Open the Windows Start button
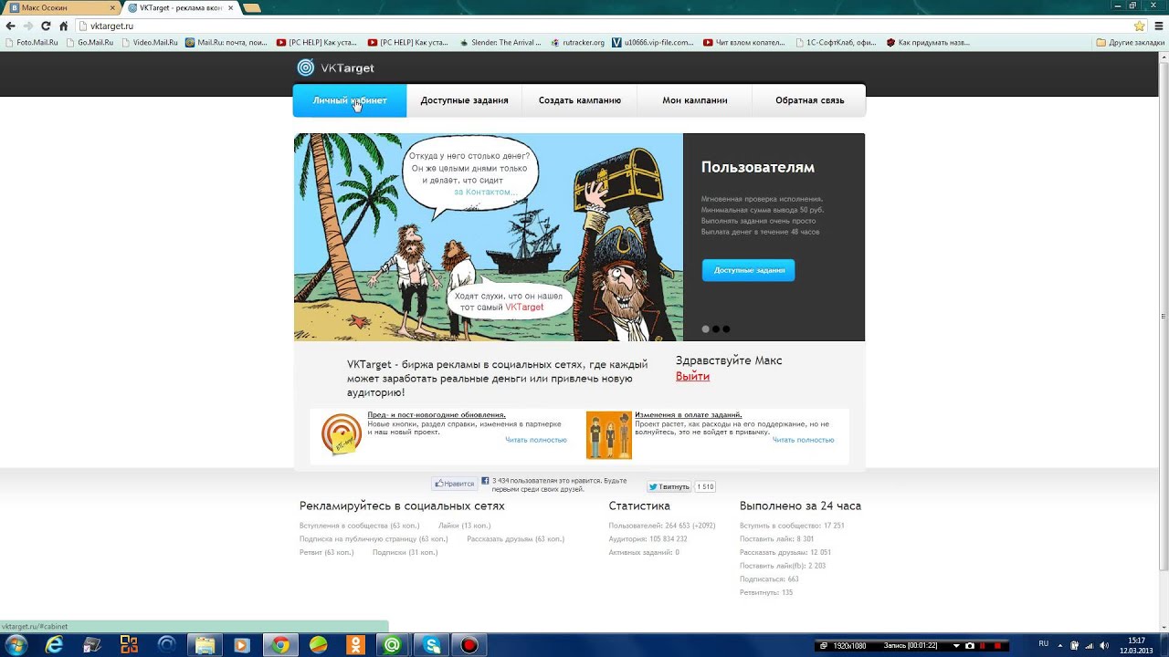 17,645
